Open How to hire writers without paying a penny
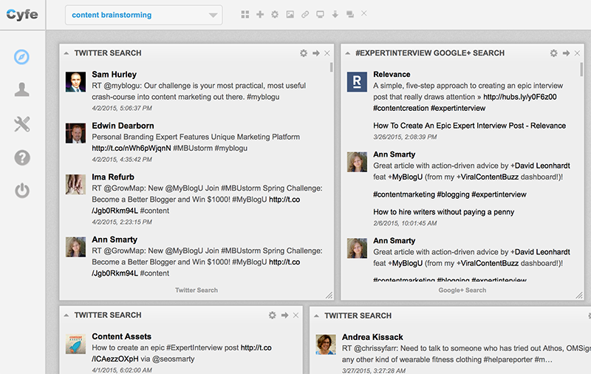 (444, 212)
